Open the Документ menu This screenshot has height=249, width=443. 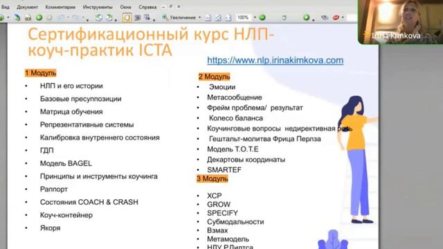tap(27, 7)
